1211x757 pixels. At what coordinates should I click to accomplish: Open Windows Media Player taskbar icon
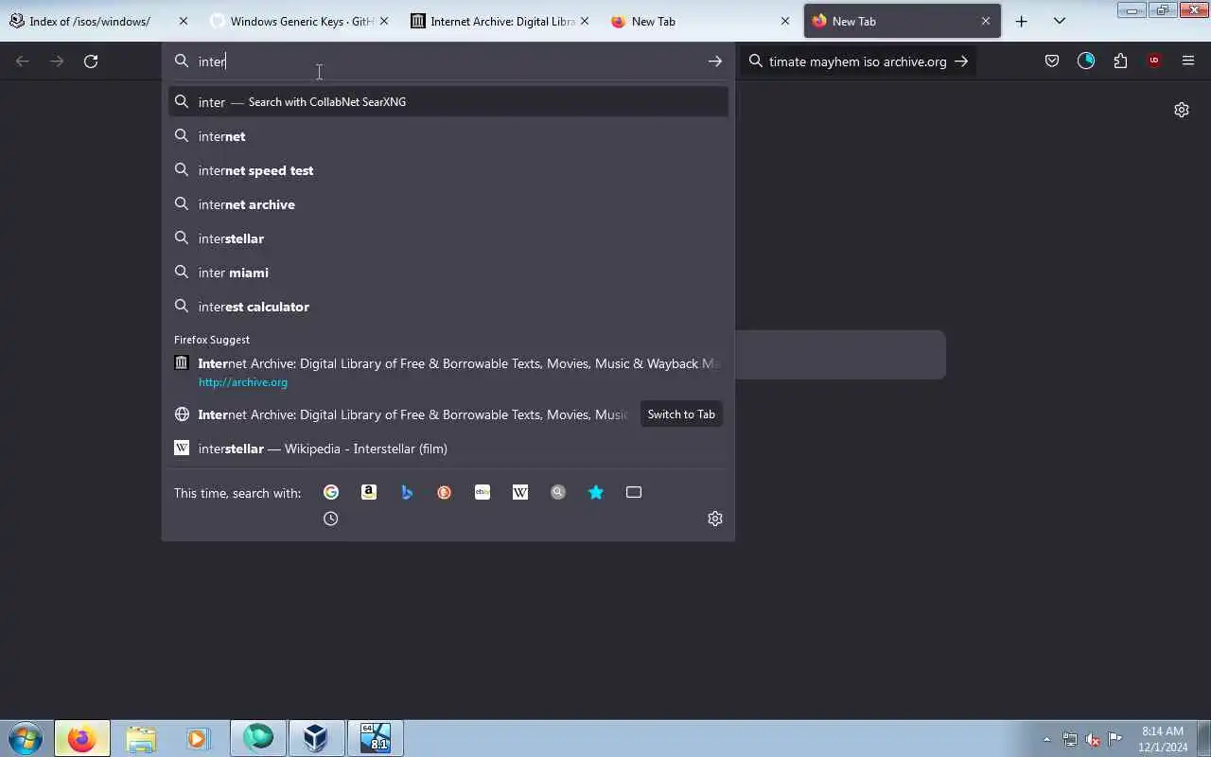coord(197,738)
